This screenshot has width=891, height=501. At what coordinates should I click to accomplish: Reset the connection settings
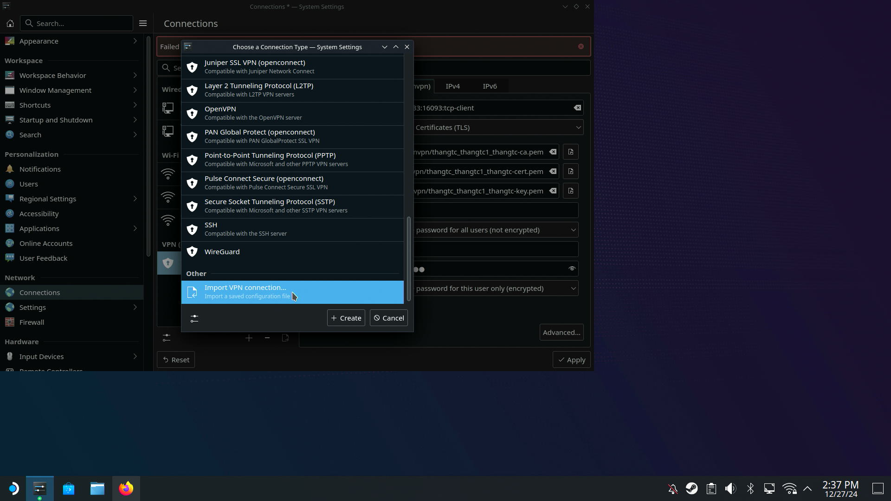[x=176, y=360]
